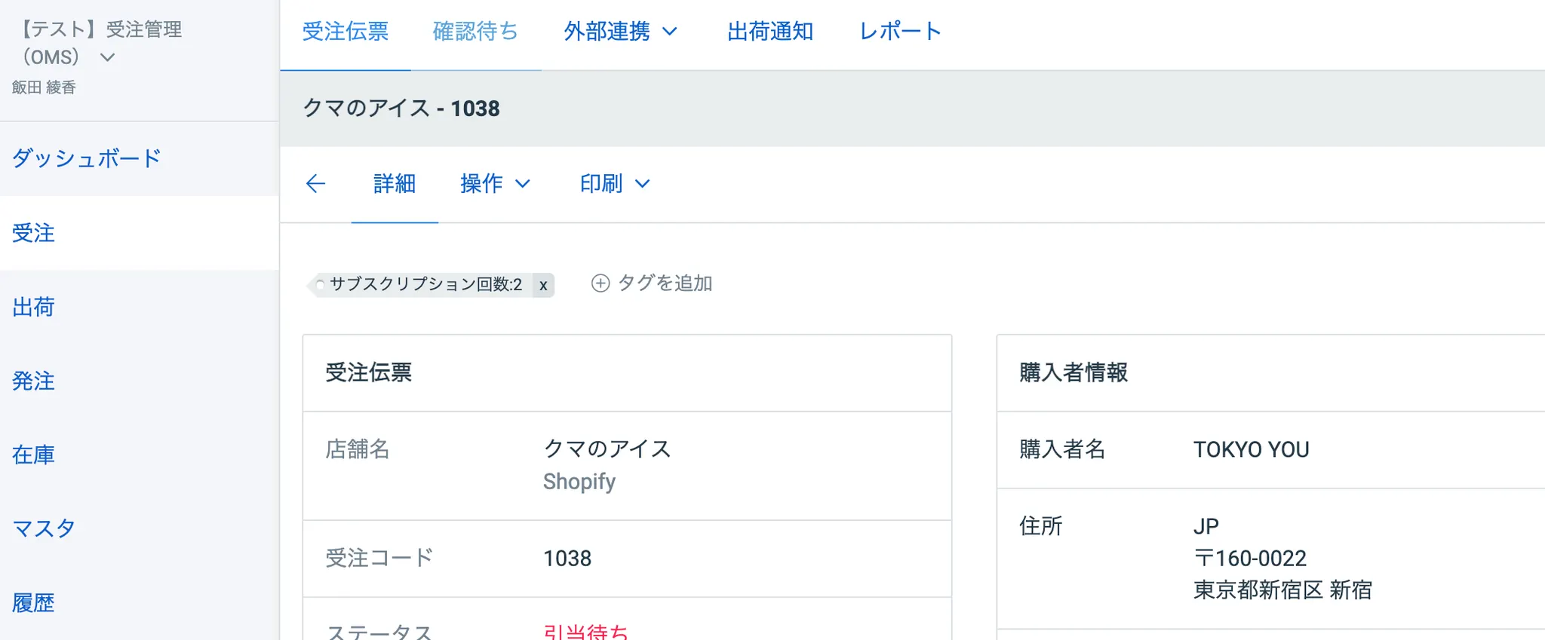This screenshot has width=1545, height=640.
Task: Open 履歴 in the sidebar
Action: pos(34,602)
